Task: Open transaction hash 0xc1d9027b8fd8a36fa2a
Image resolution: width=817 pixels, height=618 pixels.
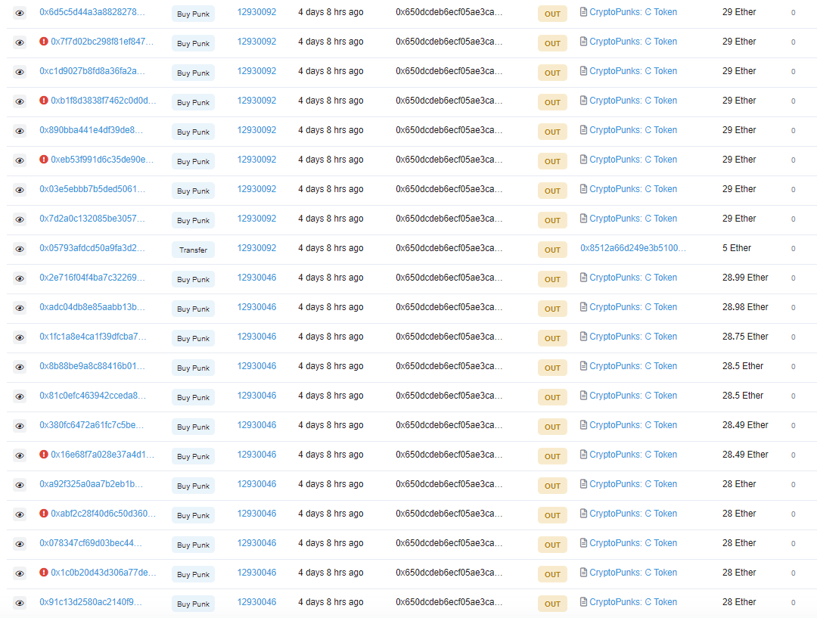Action: pyautogui.click(x=92, y=71)
